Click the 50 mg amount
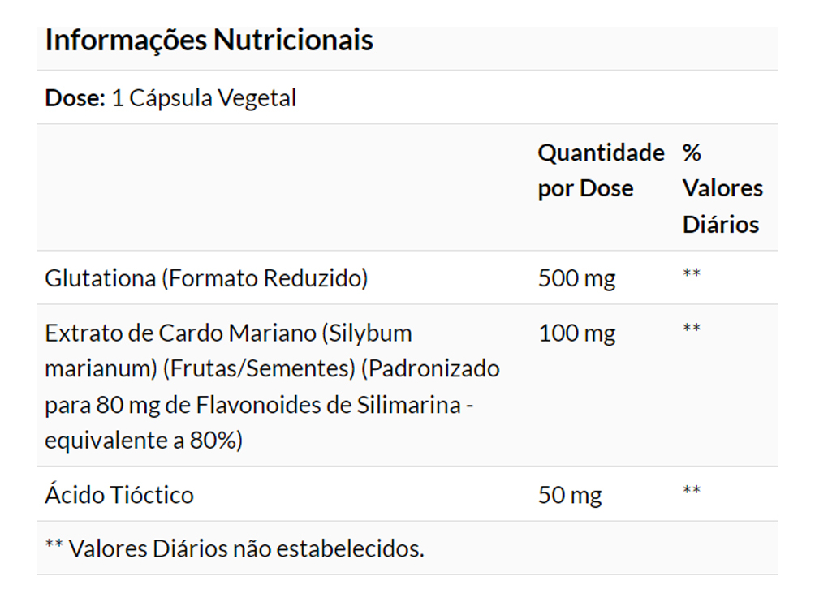Image resolution: width=815 pixels, height=602 pixels. pos(570,494)
